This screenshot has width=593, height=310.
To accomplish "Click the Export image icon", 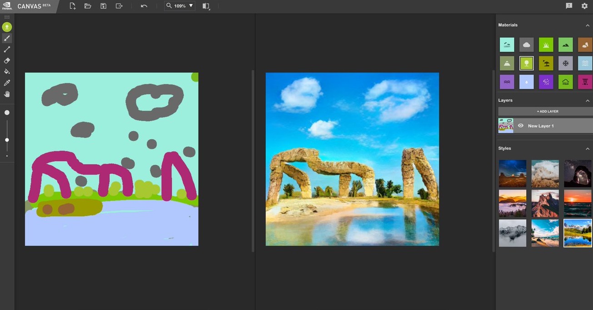I will click(x=119, y=6).
